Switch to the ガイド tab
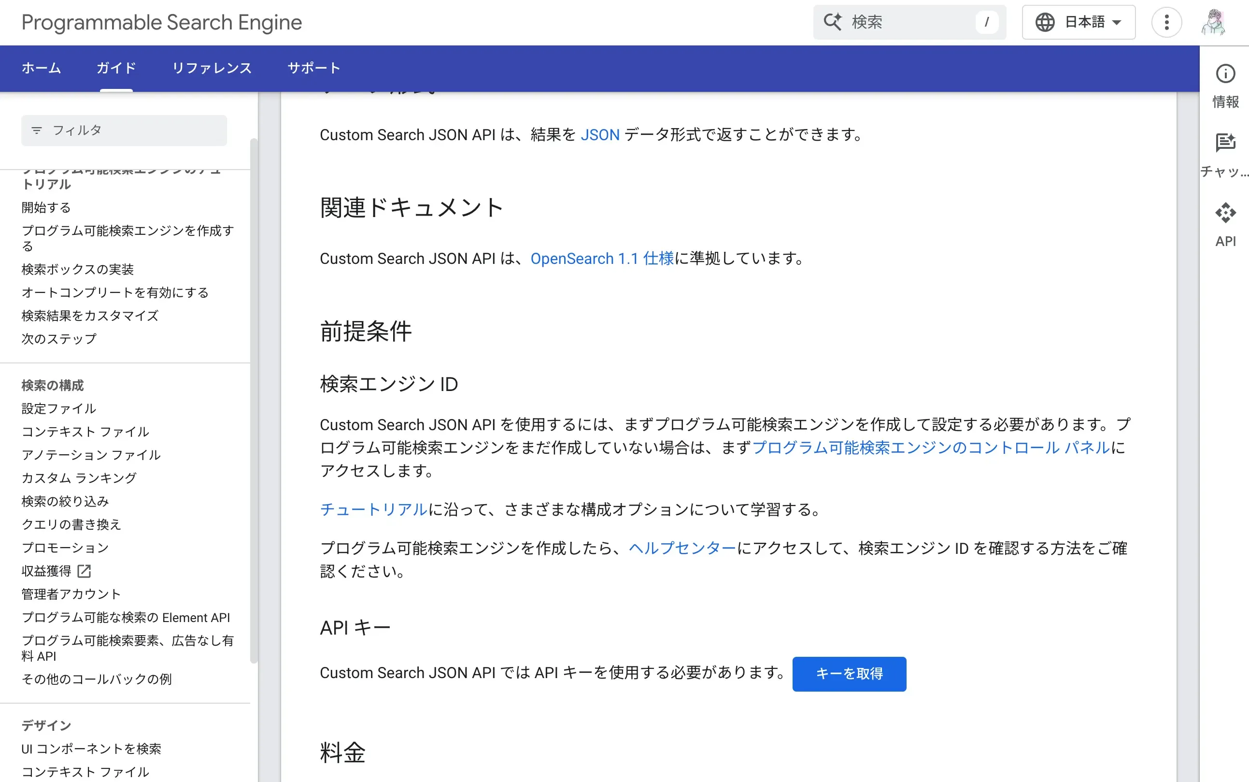Viewport: 1249px width, 782px height. (x=116, y=68)
